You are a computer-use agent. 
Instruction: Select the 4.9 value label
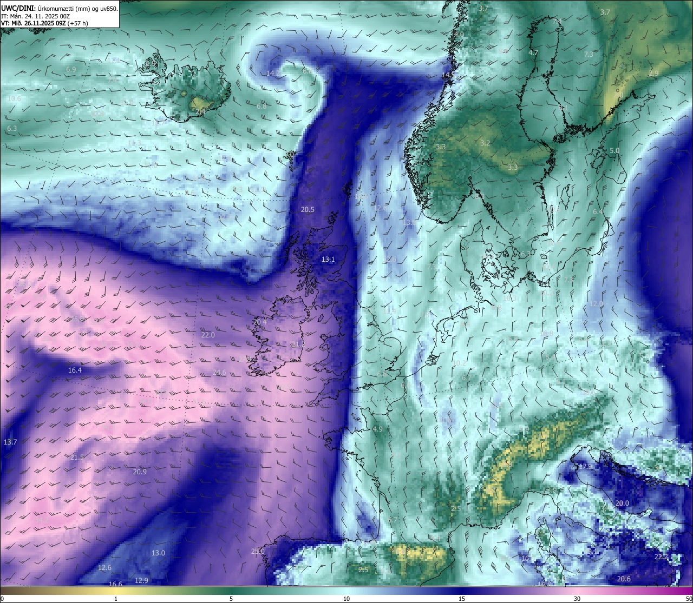pyautogui.click(x=378, y=429)
